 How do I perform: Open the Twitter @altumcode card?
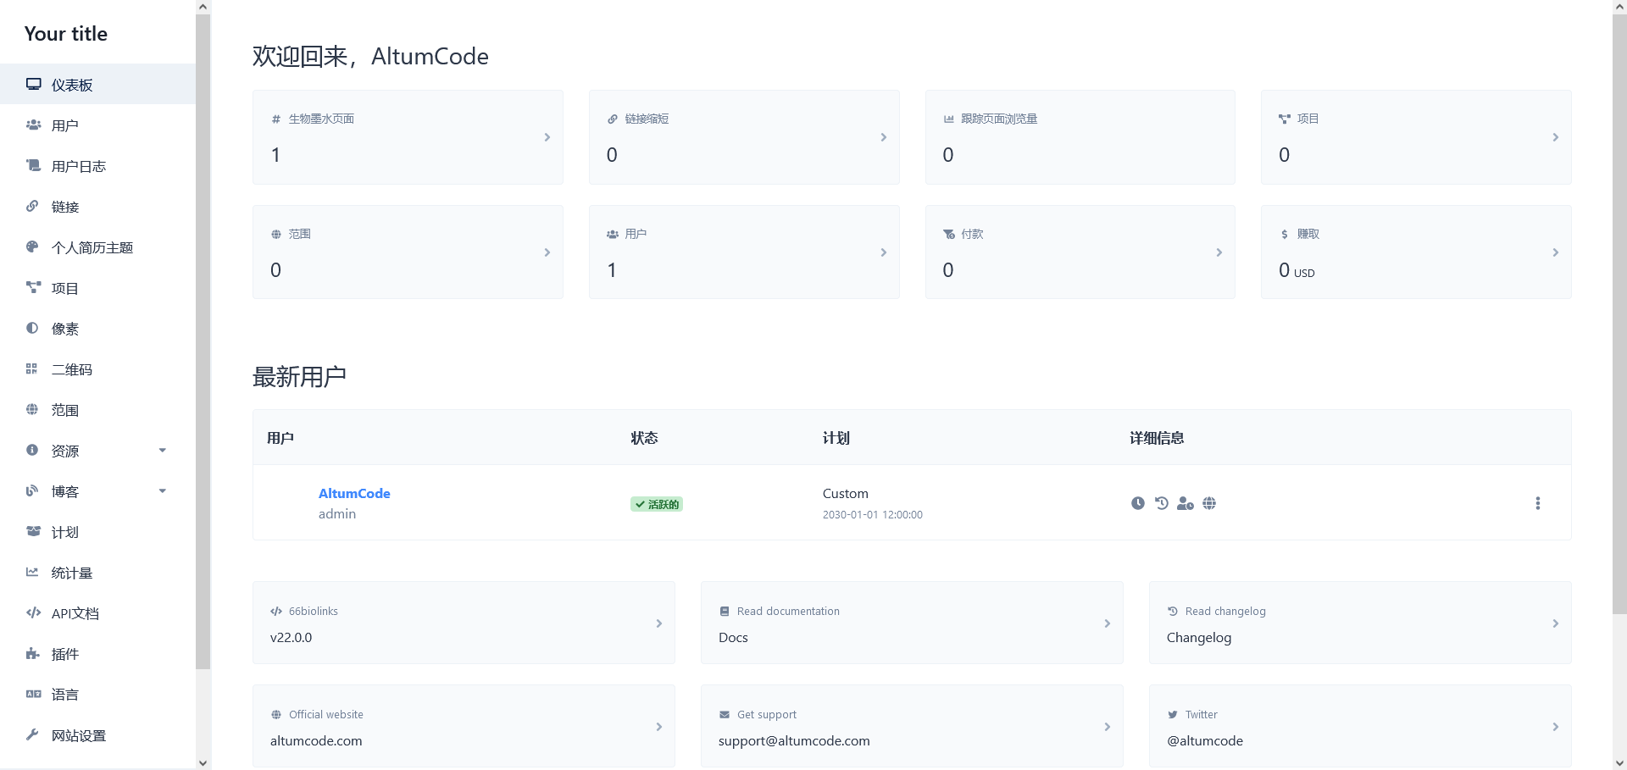click(x=1359, y=726)
